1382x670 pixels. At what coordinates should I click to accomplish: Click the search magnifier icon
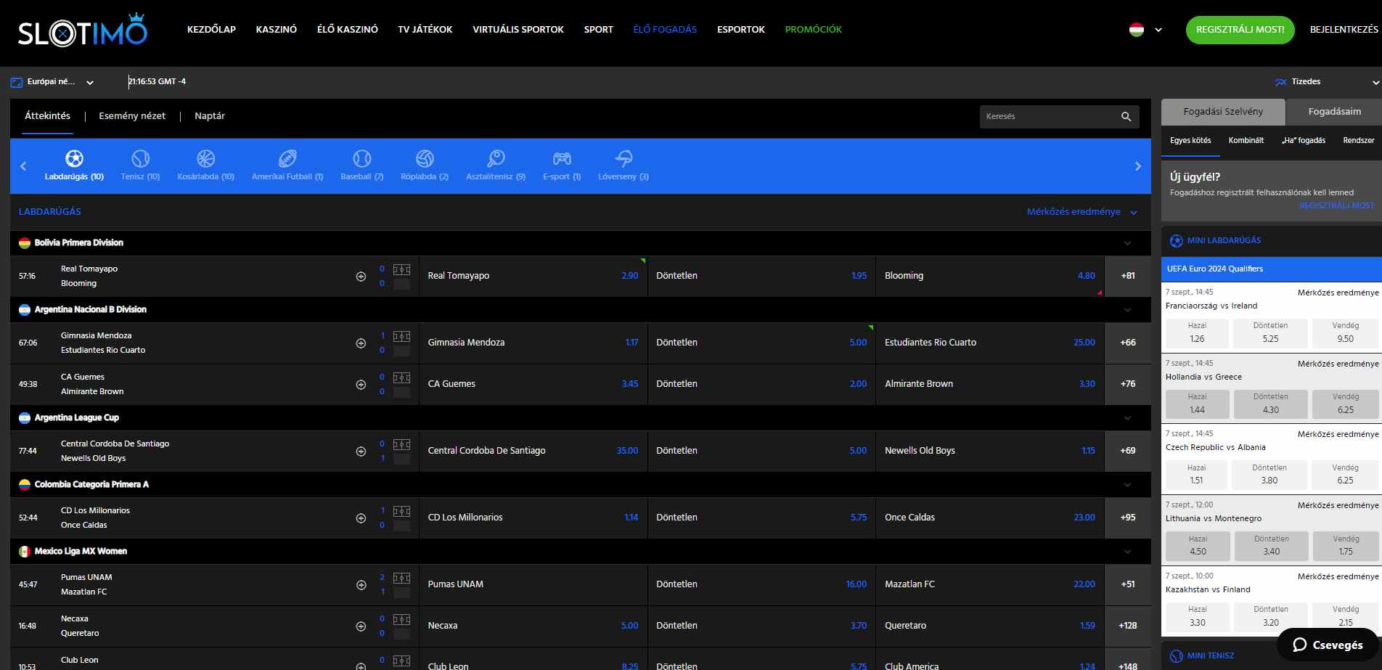click(1126, 116)
